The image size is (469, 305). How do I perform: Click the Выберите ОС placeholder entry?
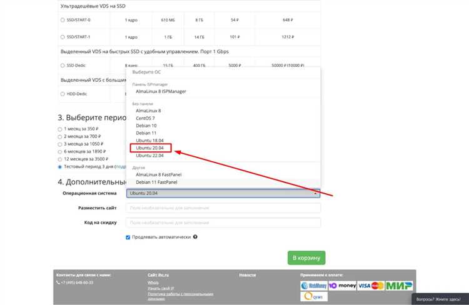pos(146,72)
